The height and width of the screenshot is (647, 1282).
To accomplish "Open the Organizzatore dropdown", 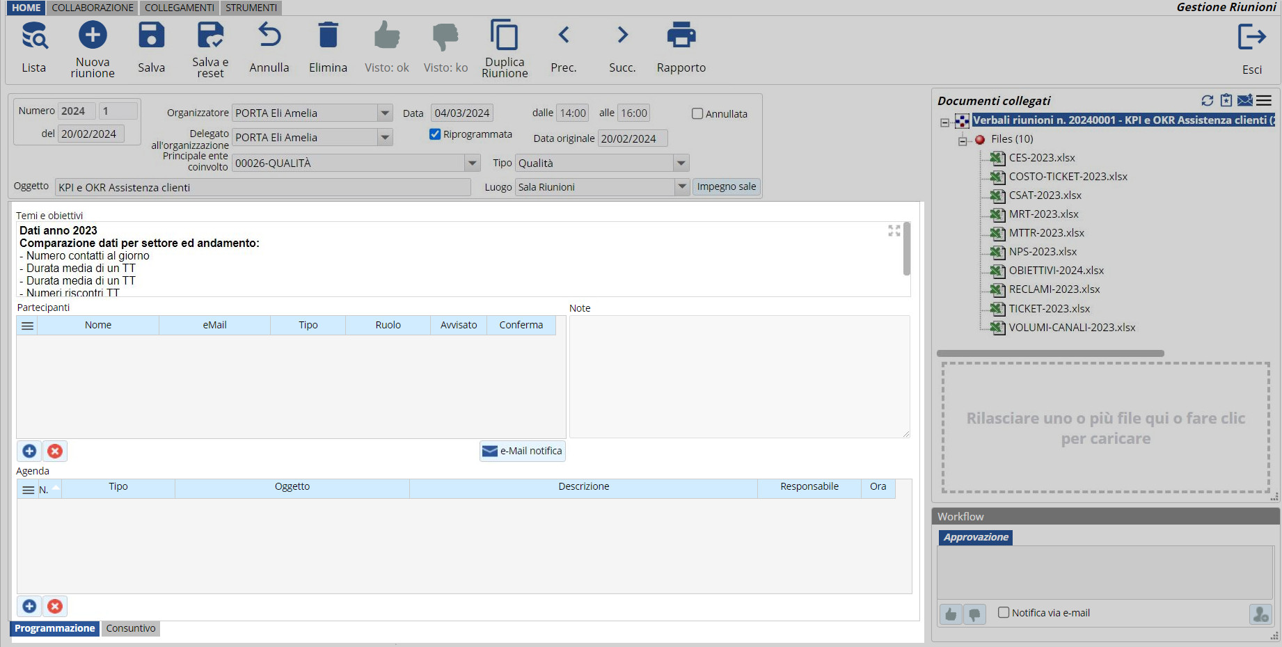I will [385, 113].
